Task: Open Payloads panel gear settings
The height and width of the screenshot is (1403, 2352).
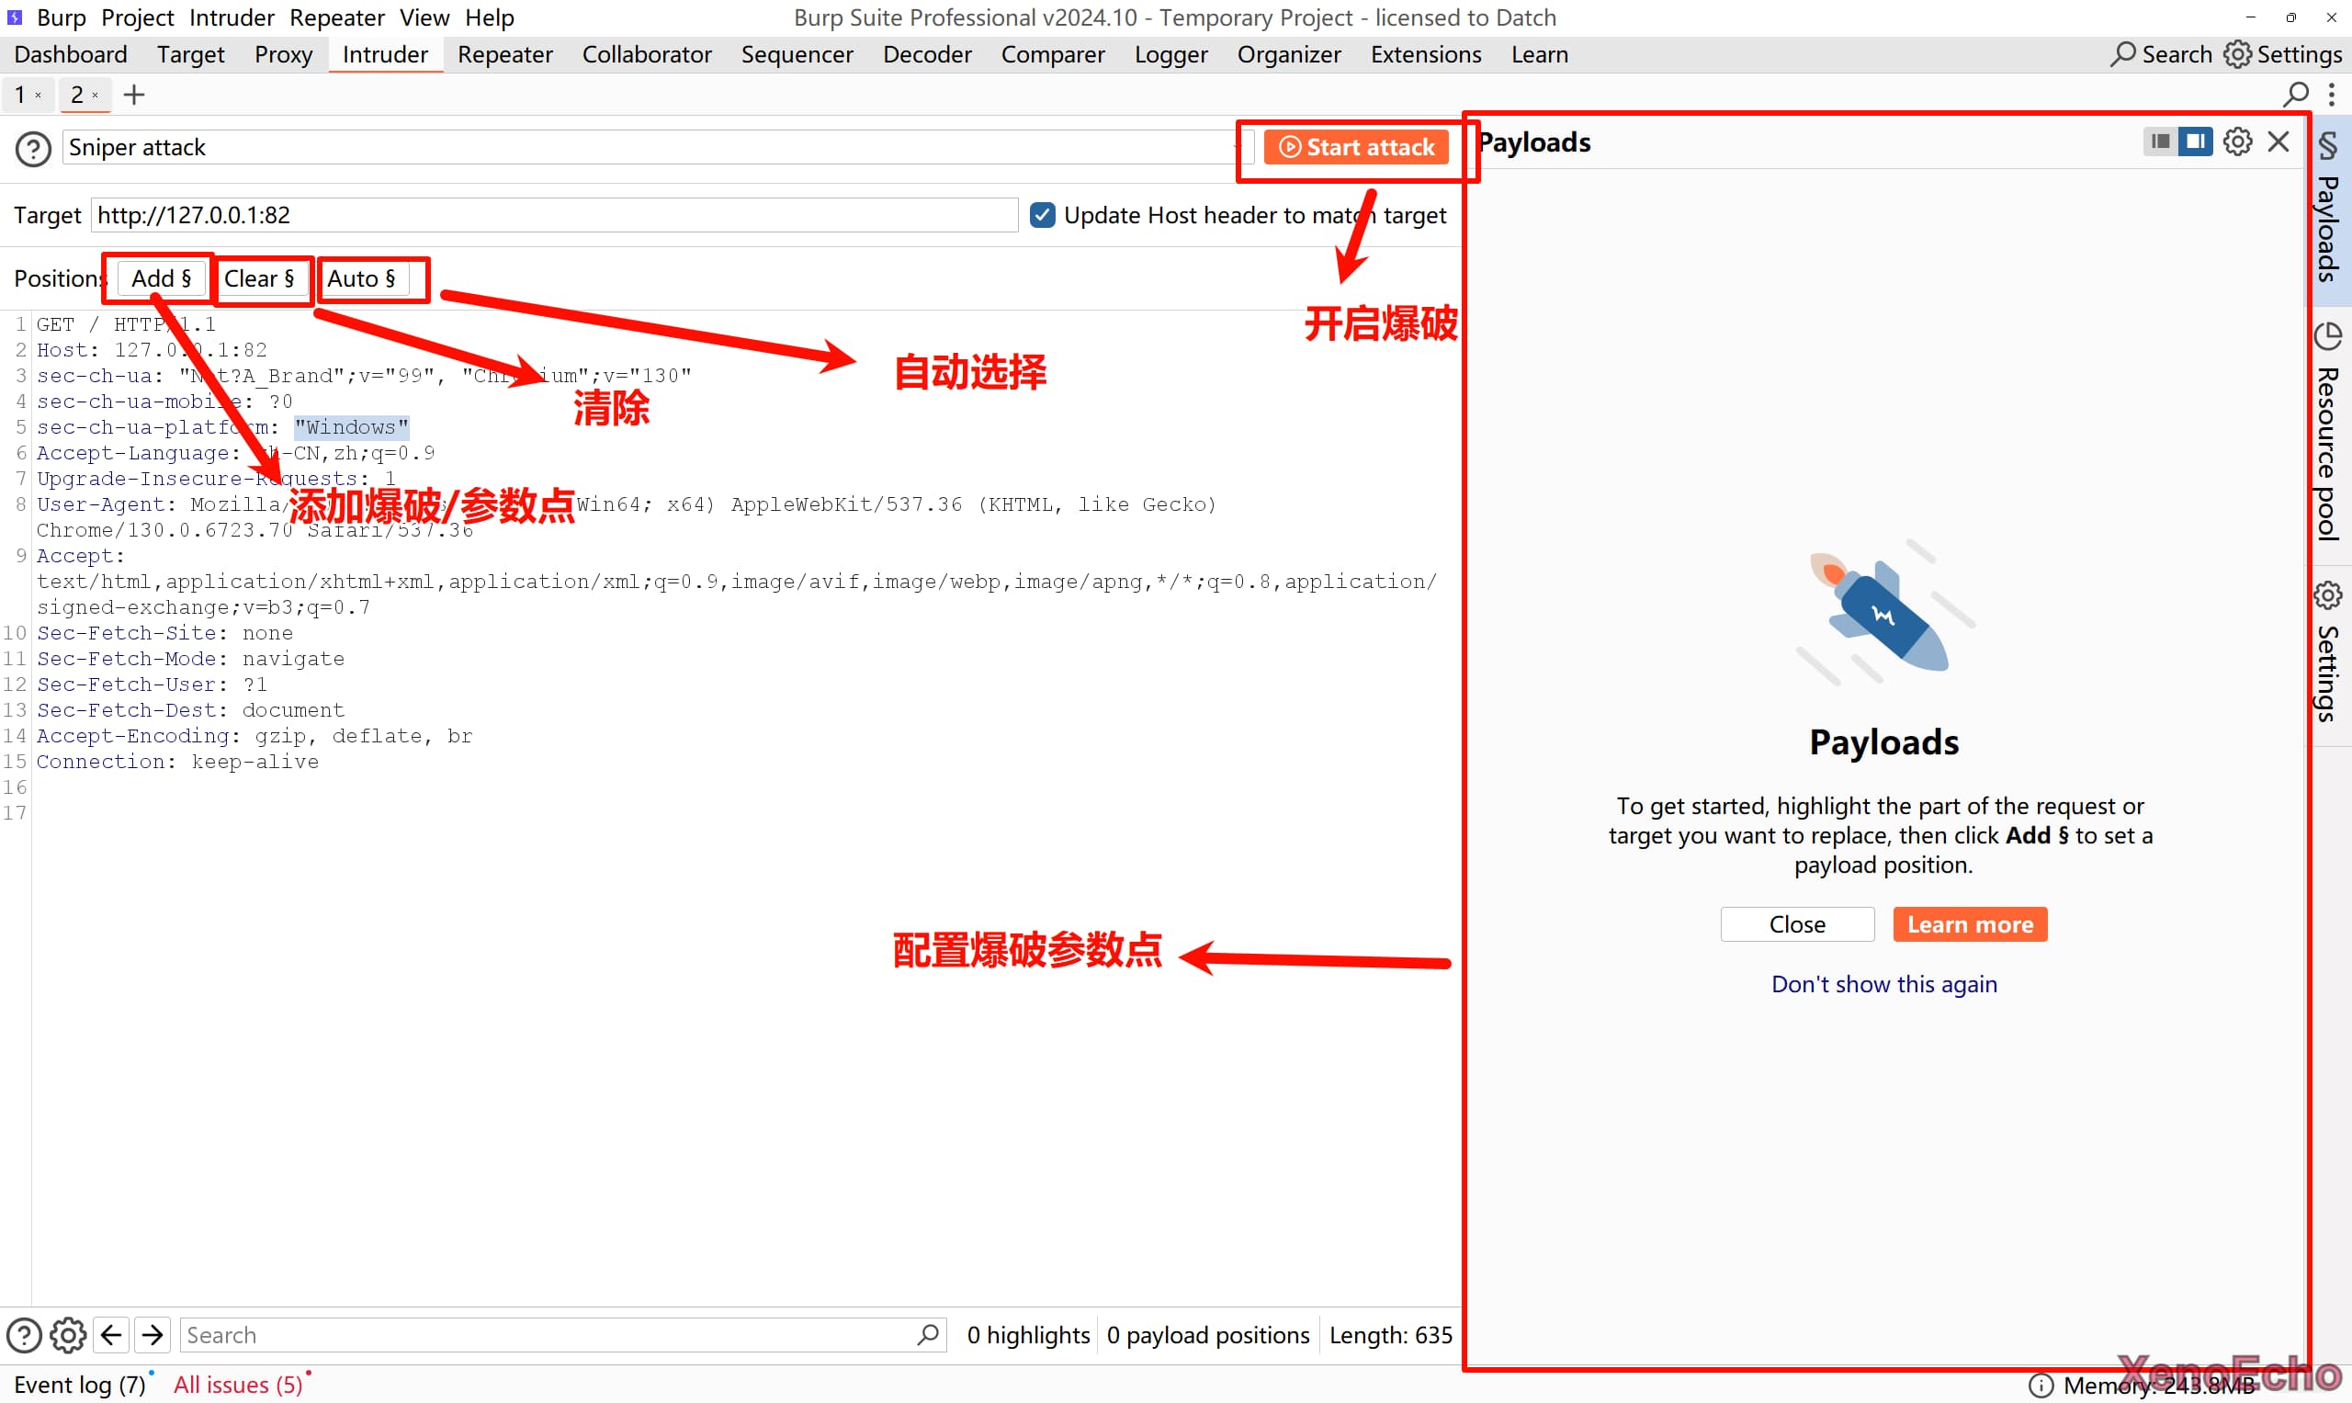Action: point(2236,141)
